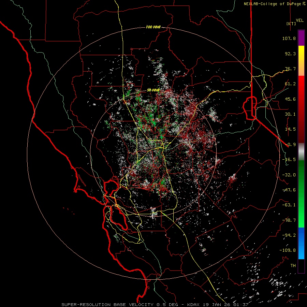Click the TH legend label
307x307 pixels.
tap(293, 266)
